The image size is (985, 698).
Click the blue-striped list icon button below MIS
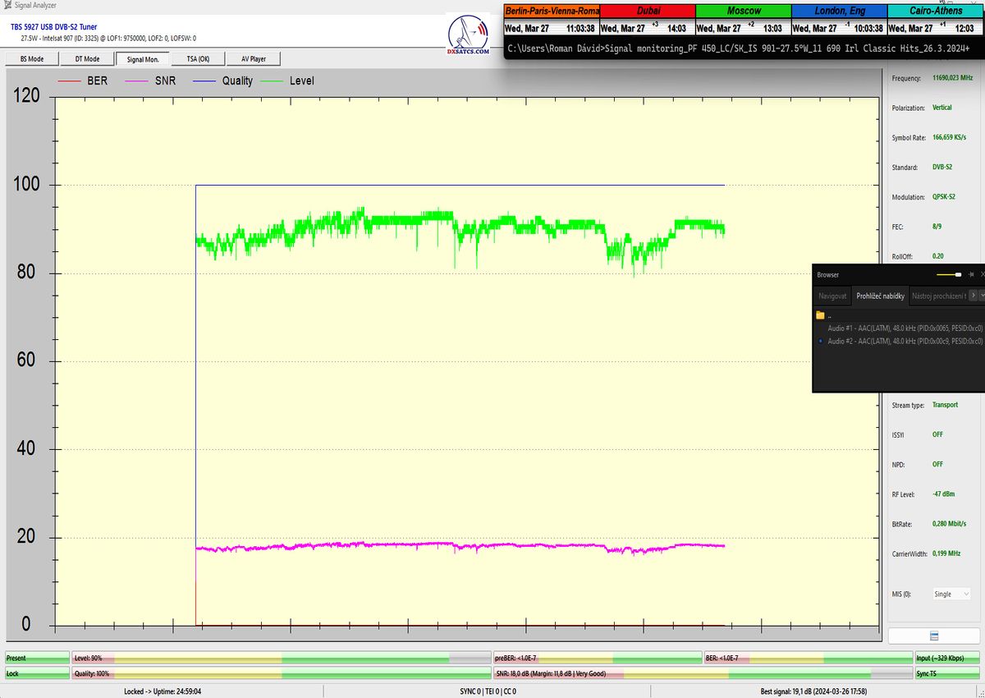(933, 636)
